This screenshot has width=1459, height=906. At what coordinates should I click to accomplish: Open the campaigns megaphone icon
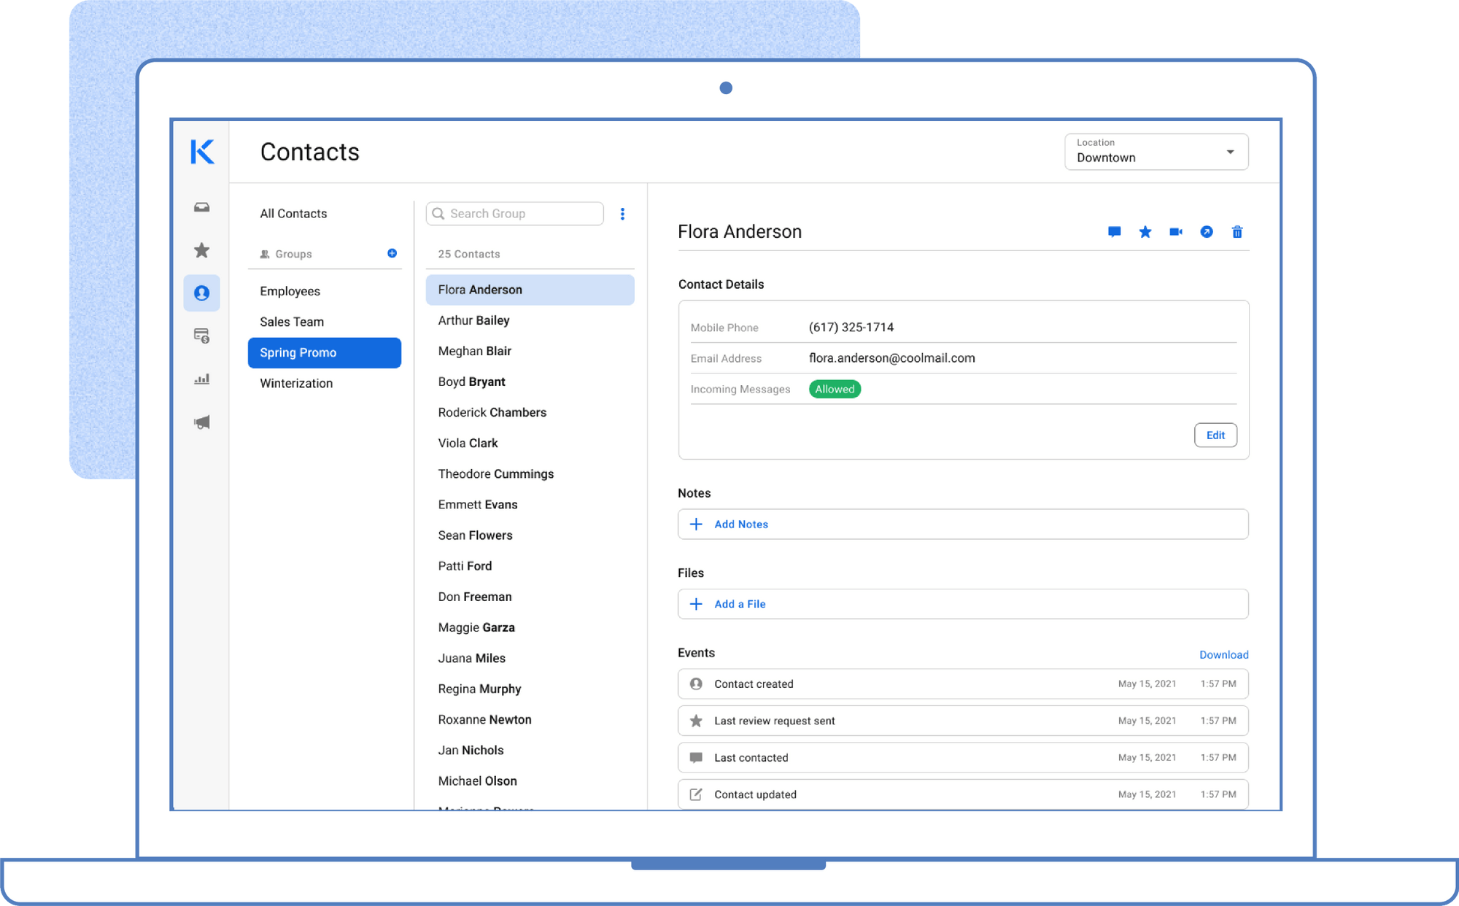point(201,422)
